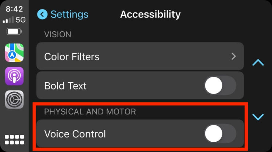This screenshot has width=272, height=152.
Task: Launch the Podcasts app icon
Action: click(x=14, y=76)
